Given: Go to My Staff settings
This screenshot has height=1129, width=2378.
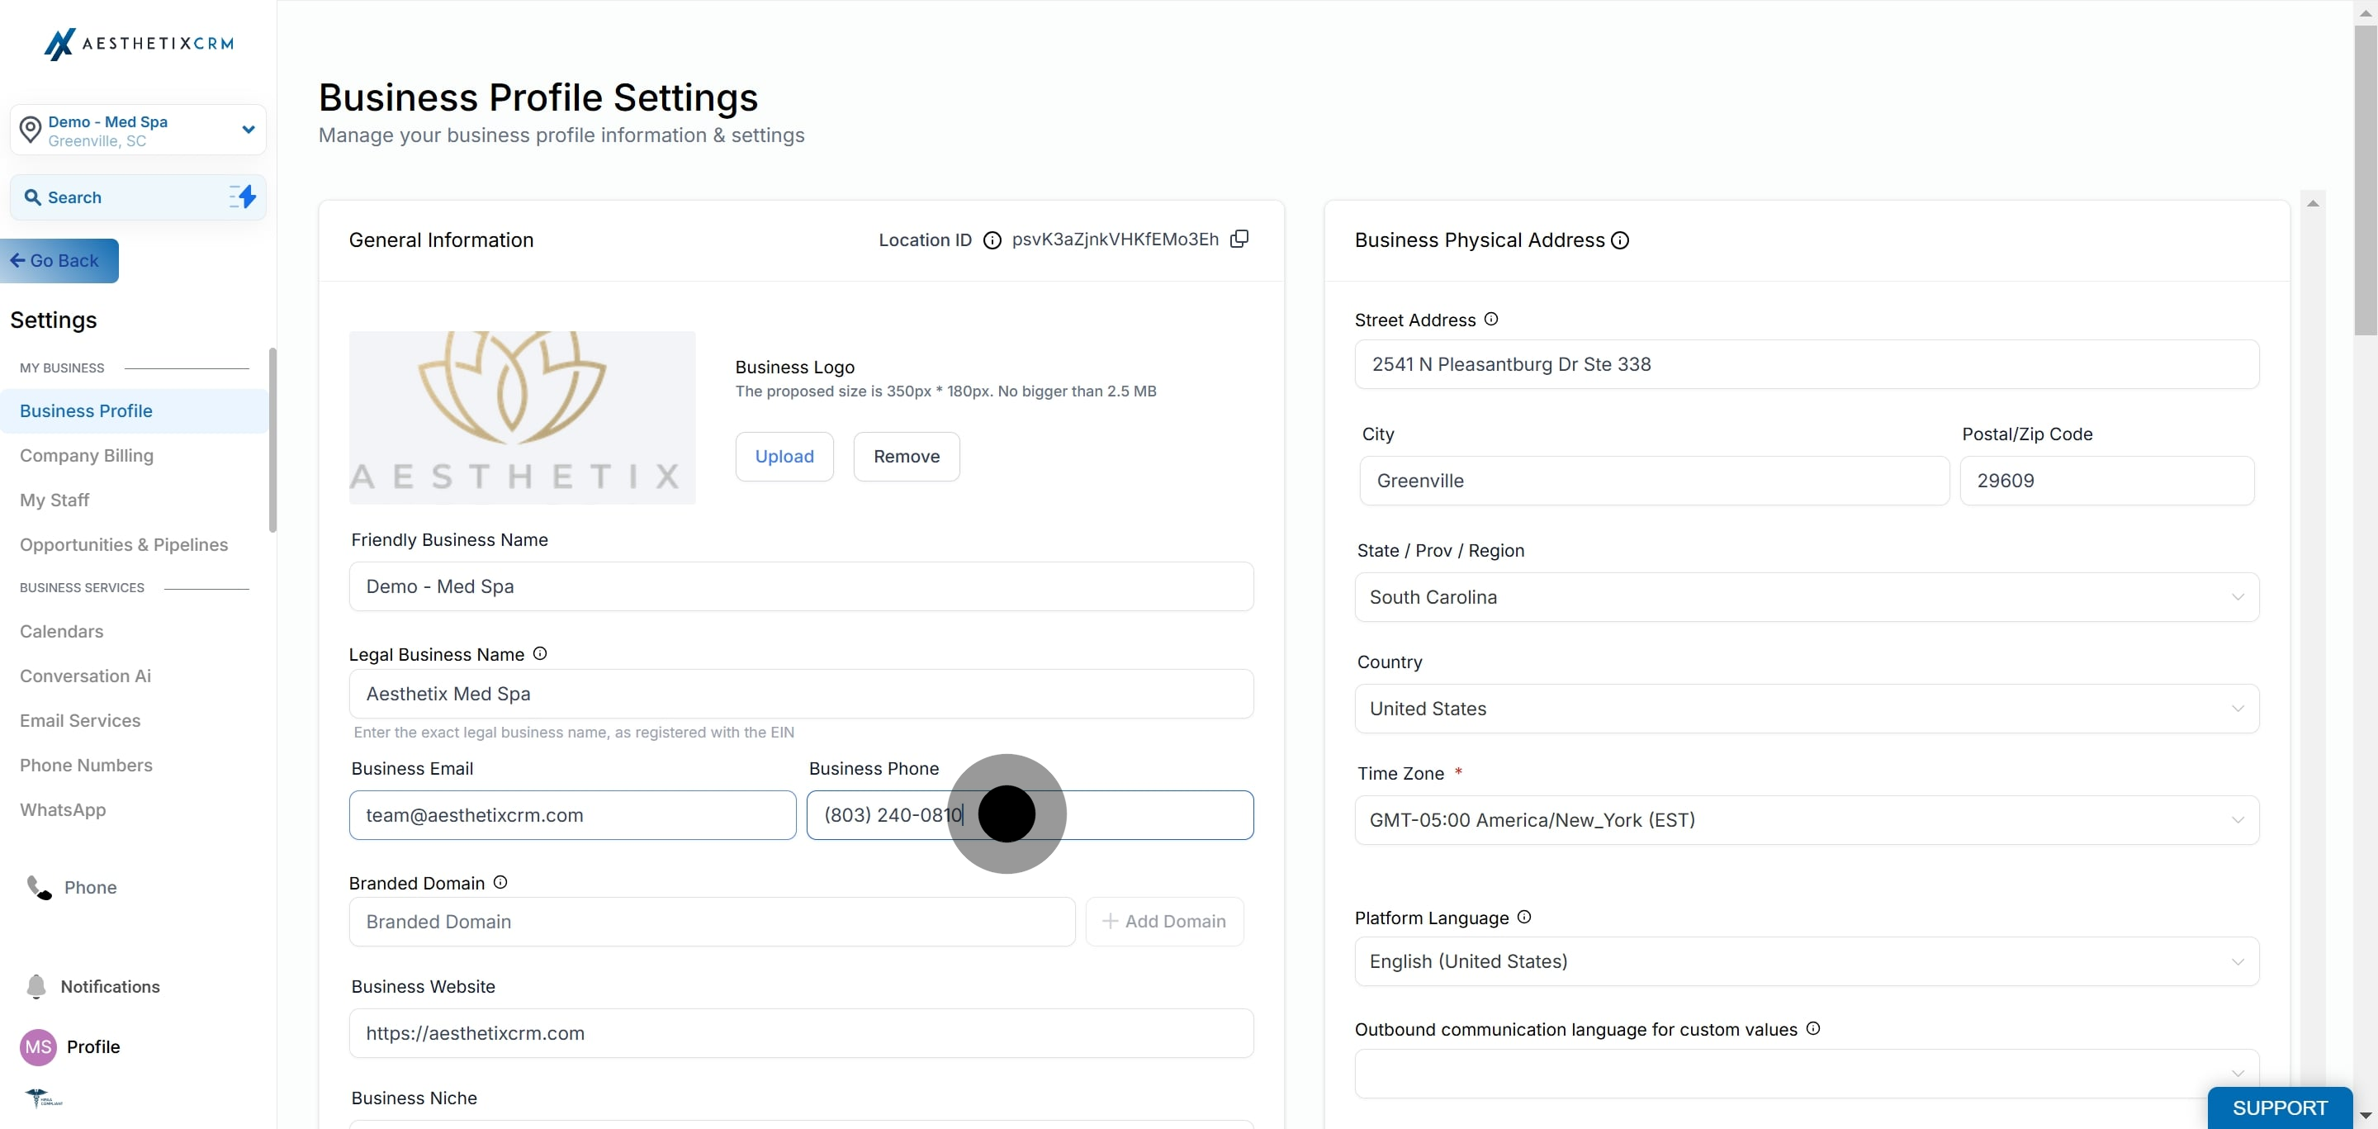Looking at the screenshot, I should pyautogui.click(x=54, y=500).
